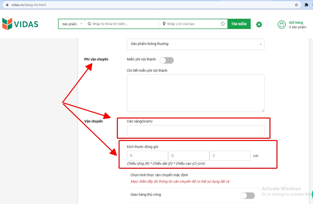The width and height of the screenshot is (313, 204).
Task: Click the width R input box
Action: coord(147,156)
